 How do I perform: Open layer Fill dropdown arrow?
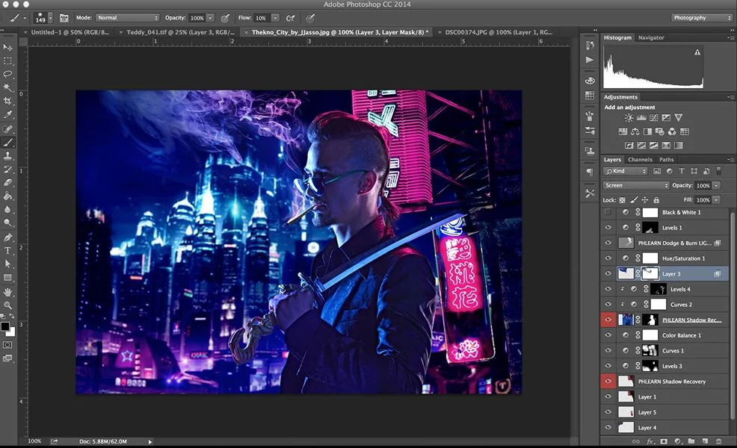(716, 200)
